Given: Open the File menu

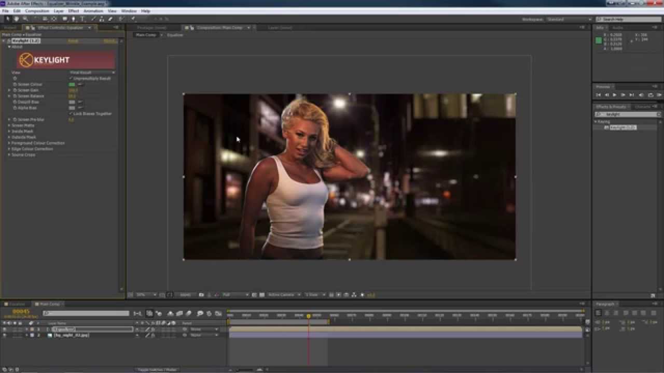Looking at the screenshot, I should coord(6,11).
